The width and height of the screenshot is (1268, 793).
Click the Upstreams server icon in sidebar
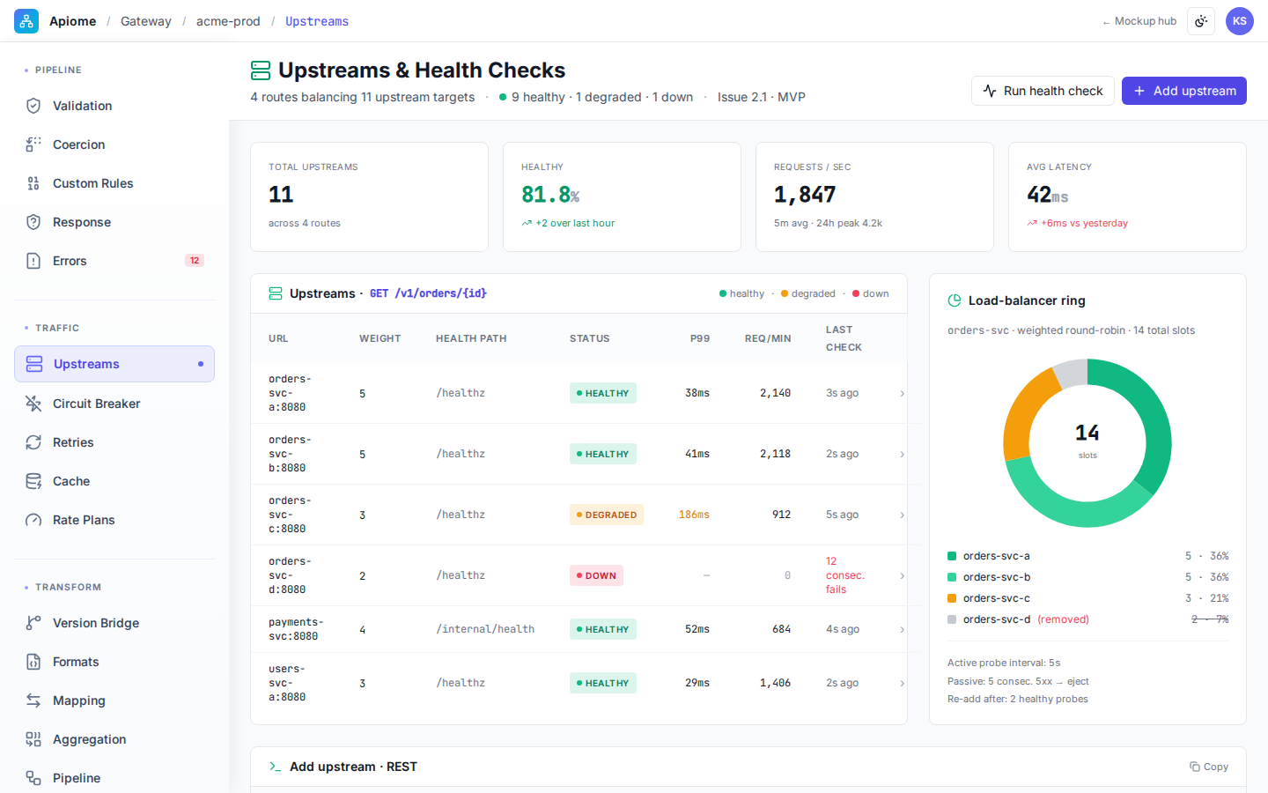(34, 364)
